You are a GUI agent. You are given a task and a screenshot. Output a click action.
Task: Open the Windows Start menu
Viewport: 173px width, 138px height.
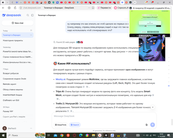[3, 135]
